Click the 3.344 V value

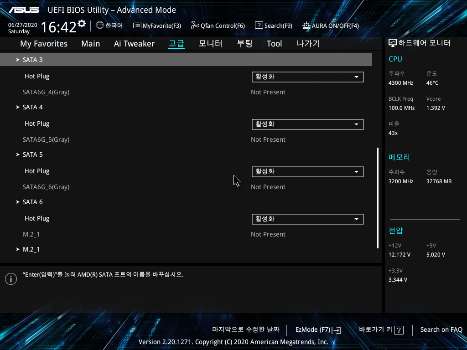pos(398,280)
